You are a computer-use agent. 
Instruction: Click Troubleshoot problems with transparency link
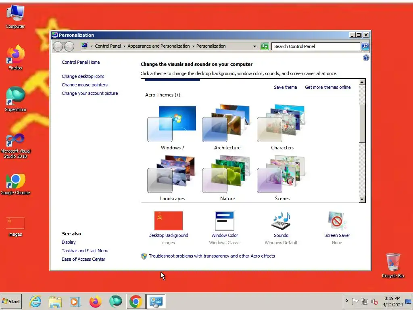[x=212, y=256]
